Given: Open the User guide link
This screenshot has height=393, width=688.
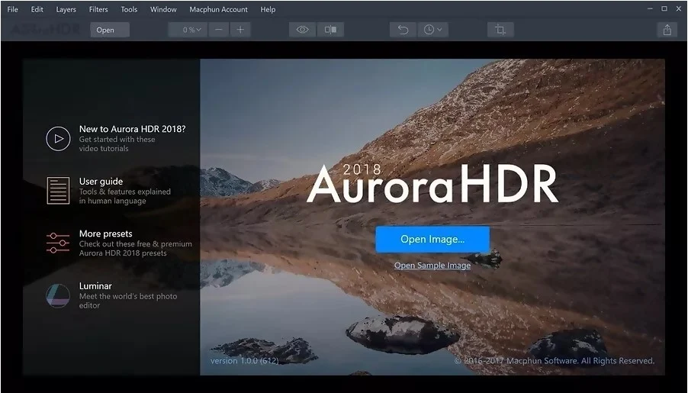Looking at the screenshot, I should pyautogui.click(x=101, y=182).
